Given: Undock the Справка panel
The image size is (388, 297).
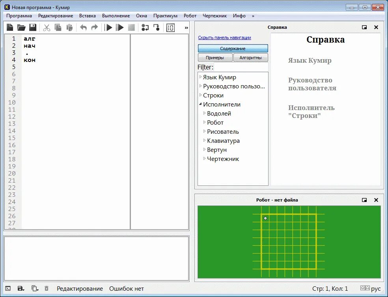Looking at the screenshot, I should click(364, 27).
